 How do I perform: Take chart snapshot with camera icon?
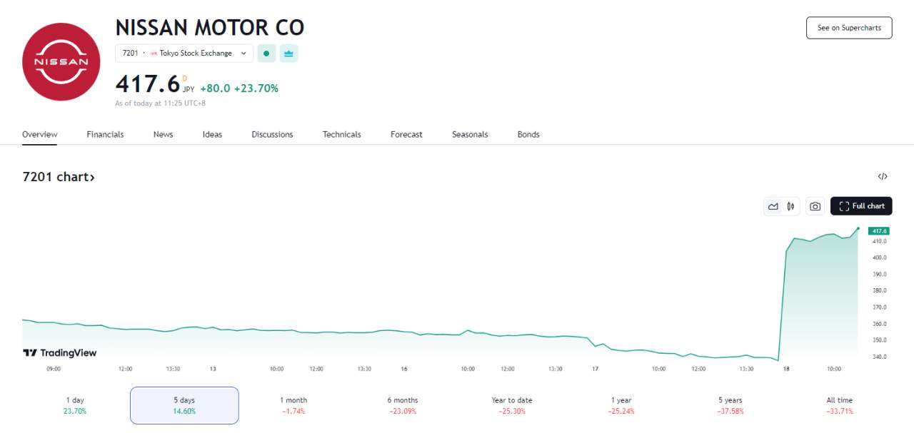click(x=815, y=206)
